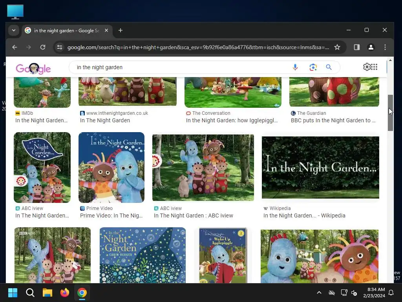Open File Explorer from taskbar
The width and height of the screenshot is (402, 302).
(x=48, y=293)
